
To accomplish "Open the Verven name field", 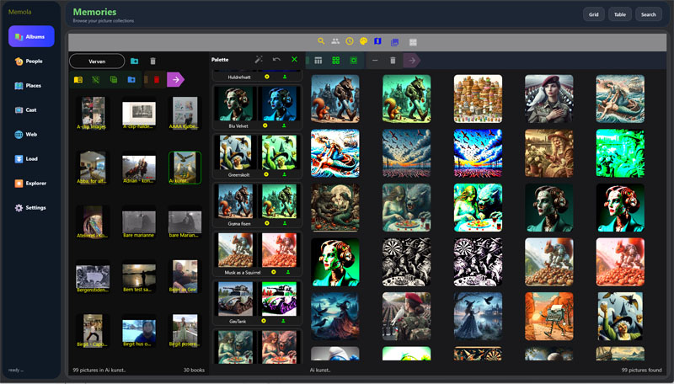I will (97, 61).
